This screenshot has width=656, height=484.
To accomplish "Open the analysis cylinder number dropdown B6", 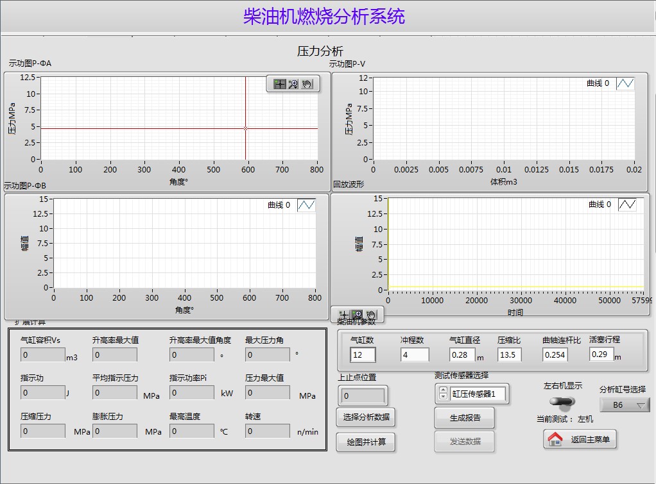I will 625,405.
